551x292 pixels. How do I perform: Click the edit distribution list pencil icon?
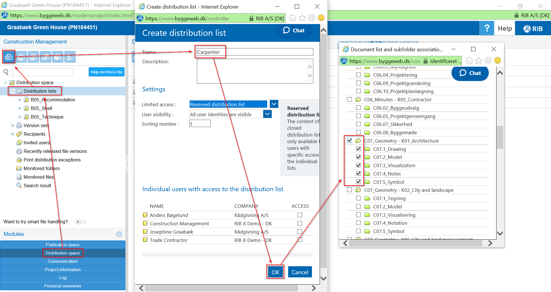[x=21, y=57]
